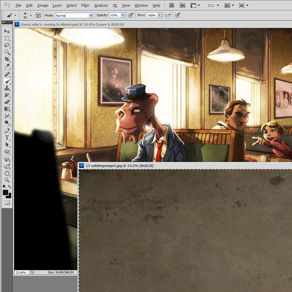Select the Move tool

tap(7, 31)
